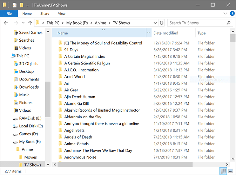Click the Properties quick access icon in title bar
The image size is (236, 175).
15,5
